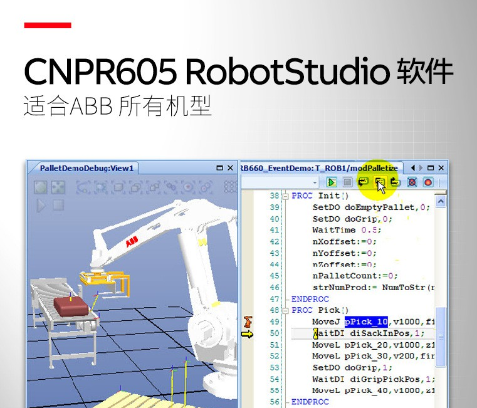Click the View All icon in 3D view

pyautogui.click(x=41, y=187)
